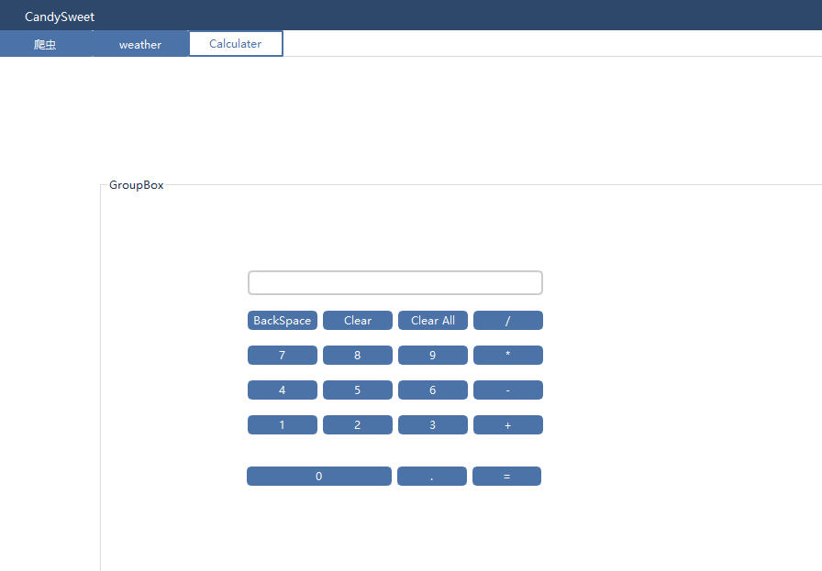
Task: Choose the multiply (*) operator button
Action: coord(508,356)
